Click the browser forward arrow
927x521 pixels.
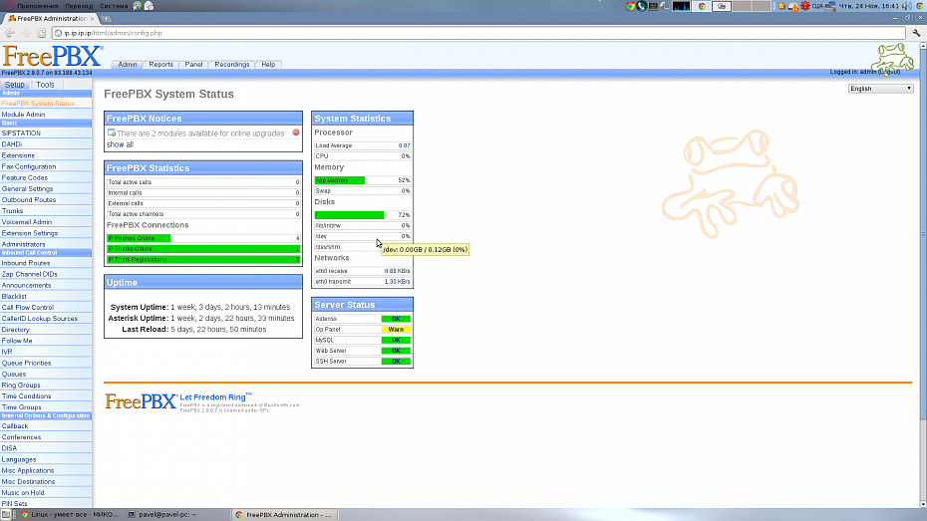[26, 33]
